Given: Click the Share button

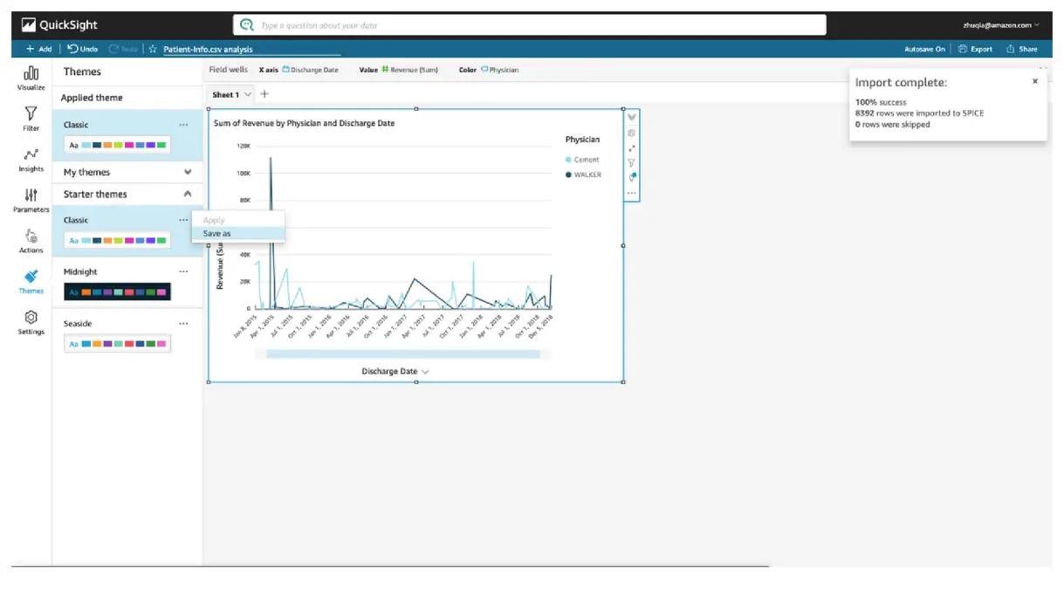Looking at the screenshot, I should [x=1021, y=50].
